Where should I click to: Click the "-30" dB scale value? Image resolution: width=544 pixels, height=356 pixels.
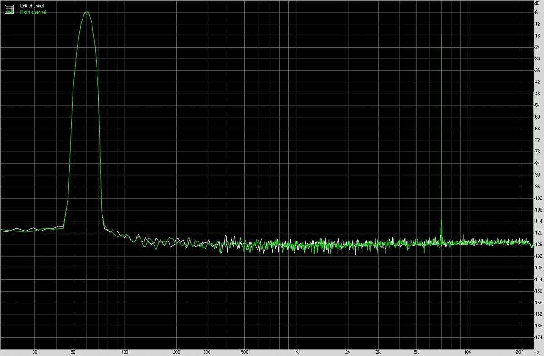(537, 59)
